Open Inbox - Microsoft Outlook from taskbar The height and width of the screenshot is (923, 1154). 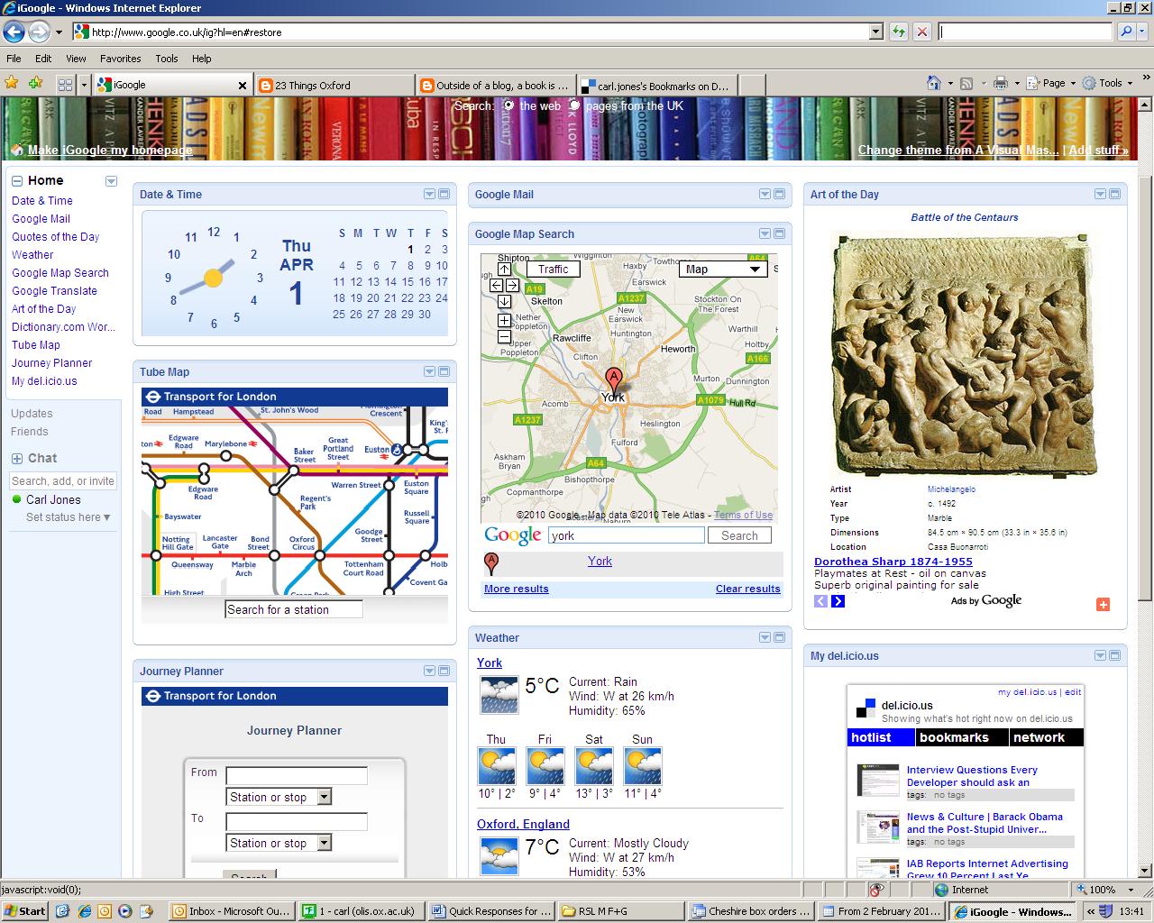[231, 910]
